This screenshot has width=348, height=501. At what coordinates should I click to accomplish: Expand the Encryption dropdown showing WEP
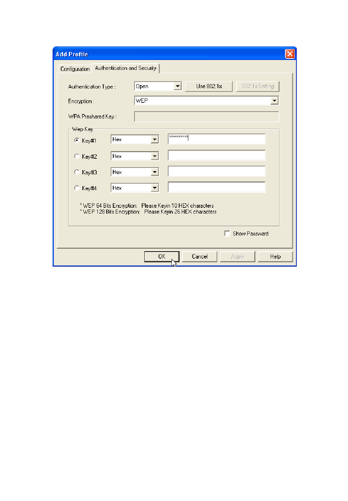pyautogui.click(x=274, y=101)
